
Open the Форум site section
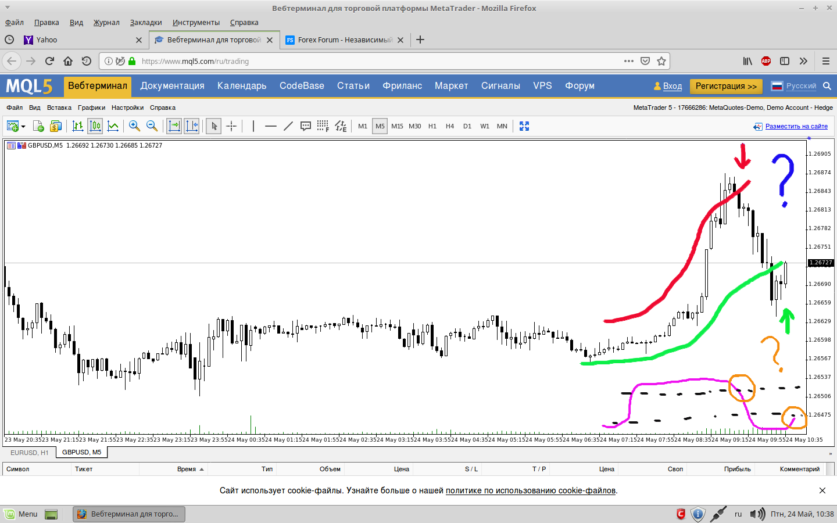(x=580, y=86)
